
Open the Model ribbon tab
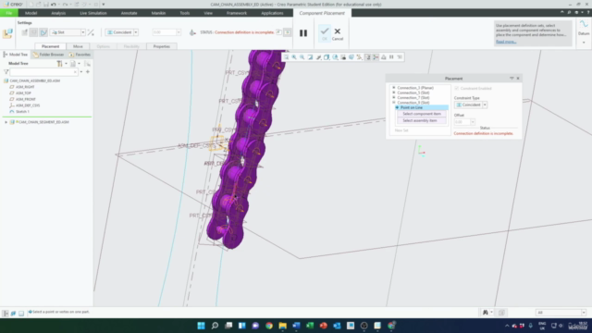pos(31,13)
